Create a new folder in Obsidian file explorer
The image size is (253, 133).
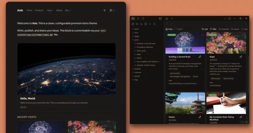137,24
